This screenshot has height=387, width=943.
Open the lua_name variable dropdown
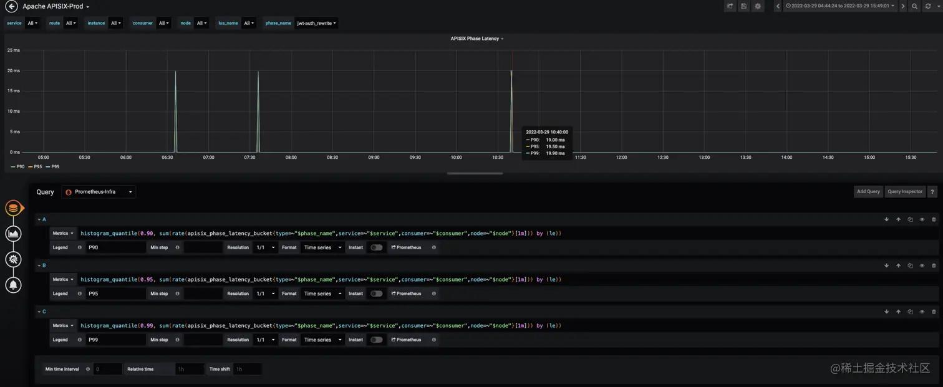(x=248, y=23)
